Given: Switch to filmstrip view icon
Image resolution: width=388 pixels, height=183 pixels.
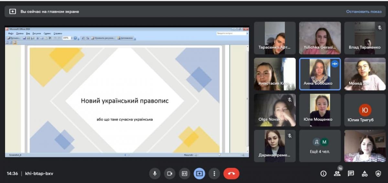Looking at the screenshot, I should [11, 42].
